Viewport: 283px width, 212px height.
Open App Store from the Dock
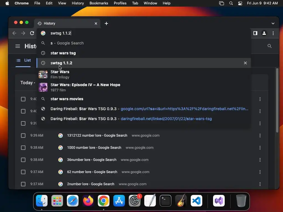(119, 201)
